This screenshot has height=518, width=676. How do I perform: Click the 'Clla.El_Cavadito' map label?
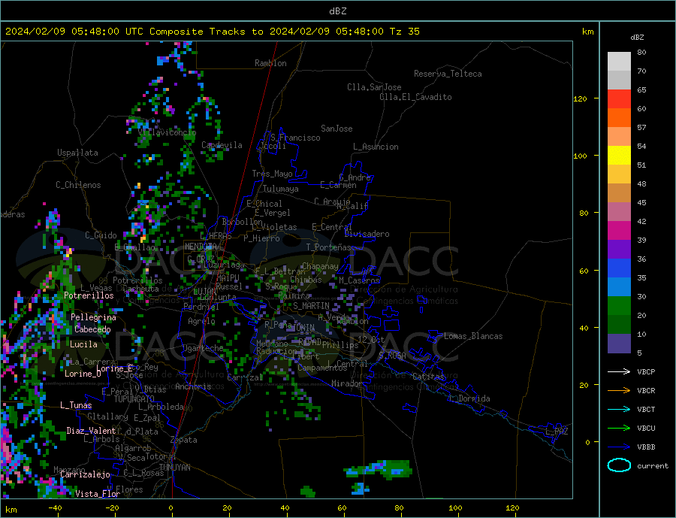tap(415, 97)
